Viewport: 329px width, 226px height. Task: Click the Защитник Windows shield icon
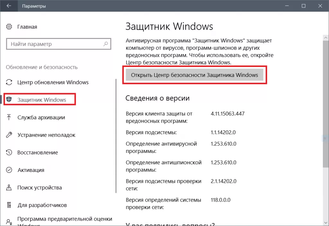pos(8,99)
